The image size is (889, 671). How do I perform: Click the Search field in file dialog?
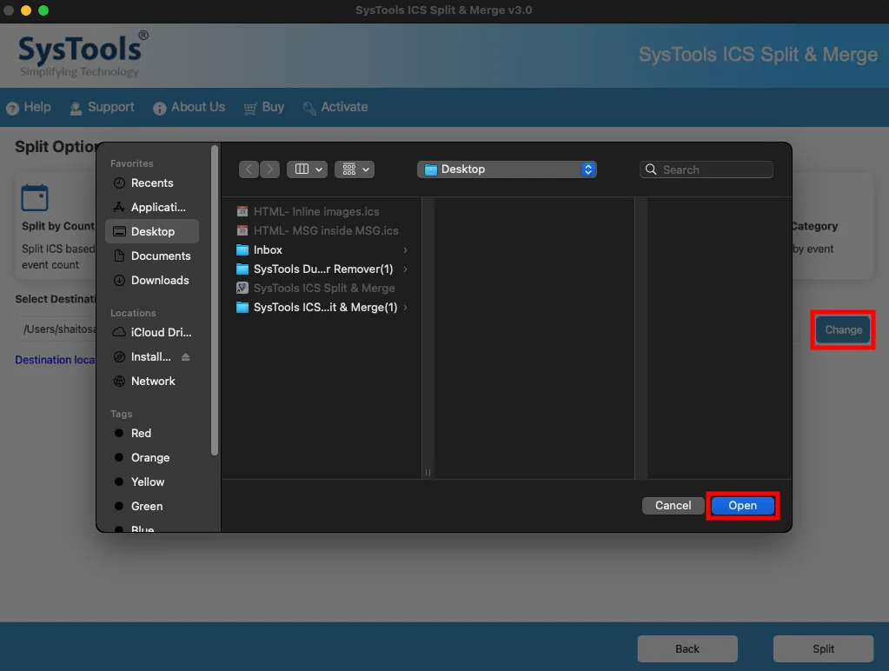click(707, 169)
